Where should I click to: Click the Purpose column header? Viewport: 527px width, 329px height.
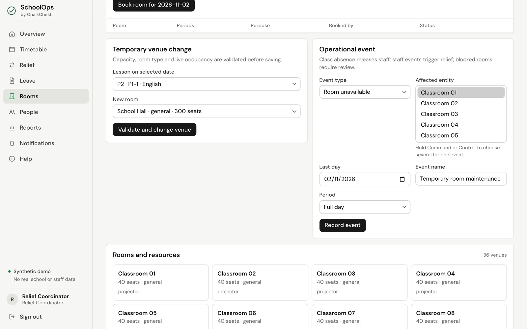click(260, 26)
